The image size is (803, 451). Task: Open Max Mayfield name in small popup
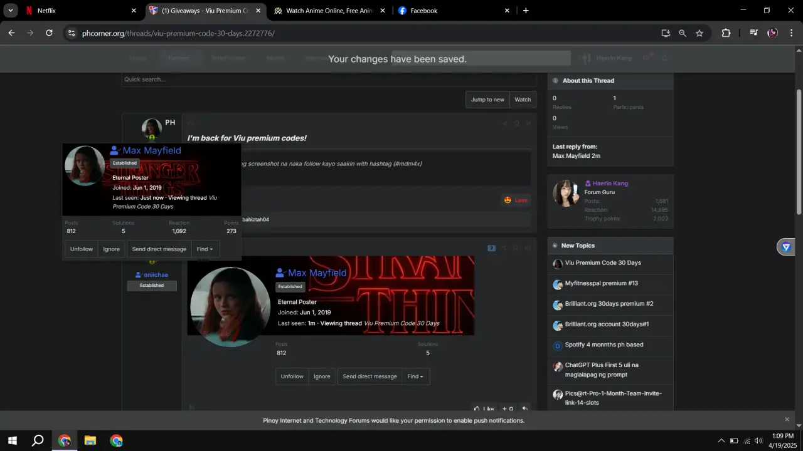152,150
